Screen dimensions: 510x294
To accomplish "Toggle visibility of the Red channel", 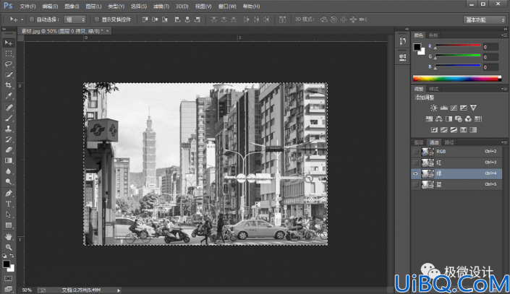I will pos(415,163).
